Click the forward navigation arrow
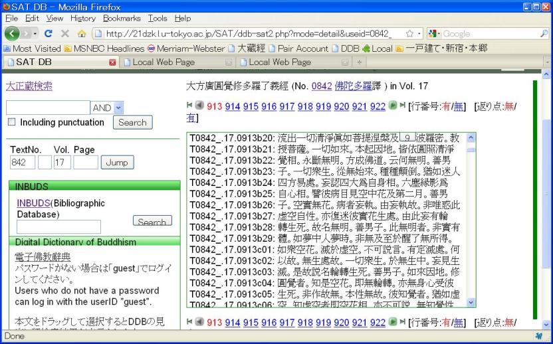The width and height of the screenshot is (553, 344). 25,33
